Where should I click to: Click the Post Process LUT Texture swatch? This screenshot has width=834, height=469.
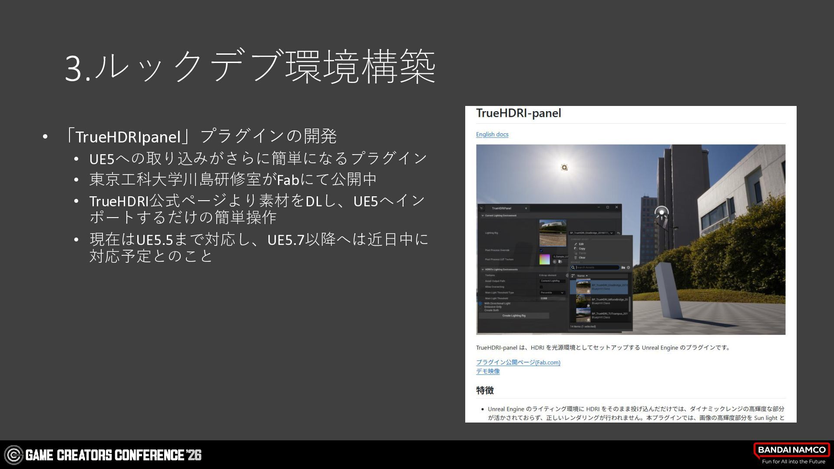(x=545, y=260)
